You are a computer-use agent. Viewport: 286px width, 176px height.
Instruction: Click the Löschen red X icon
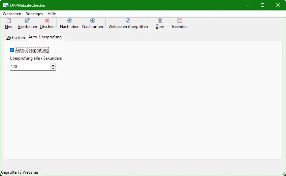tap(47, 21)
